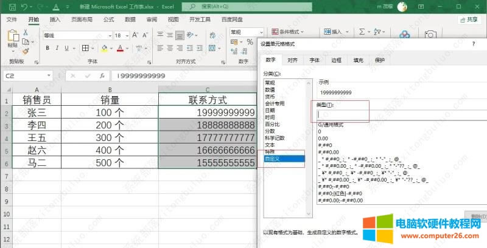Toggle Italic formatting
This screenshot has width=487, height=248.
point(57,49)
